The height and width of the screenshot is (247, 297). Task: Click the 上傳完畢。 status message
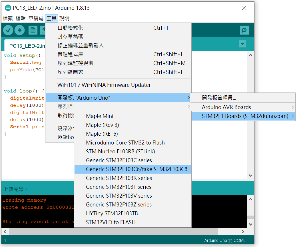[x=15, y=189]
